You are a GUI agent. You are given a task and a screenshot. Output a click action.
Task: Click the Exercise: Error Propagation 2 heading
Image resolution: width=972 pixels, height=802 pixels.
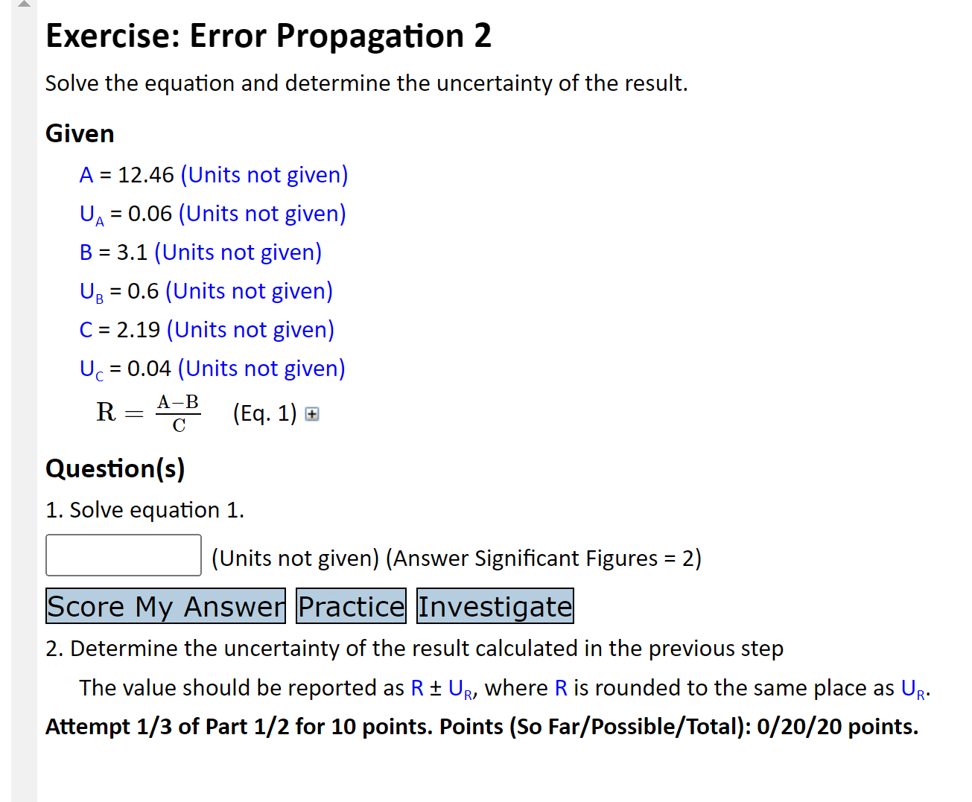click(268, 36)
